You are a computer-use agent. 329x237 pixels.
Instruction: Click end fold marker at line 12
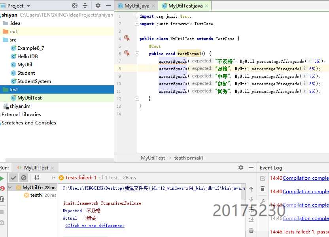tap(137, 98)
